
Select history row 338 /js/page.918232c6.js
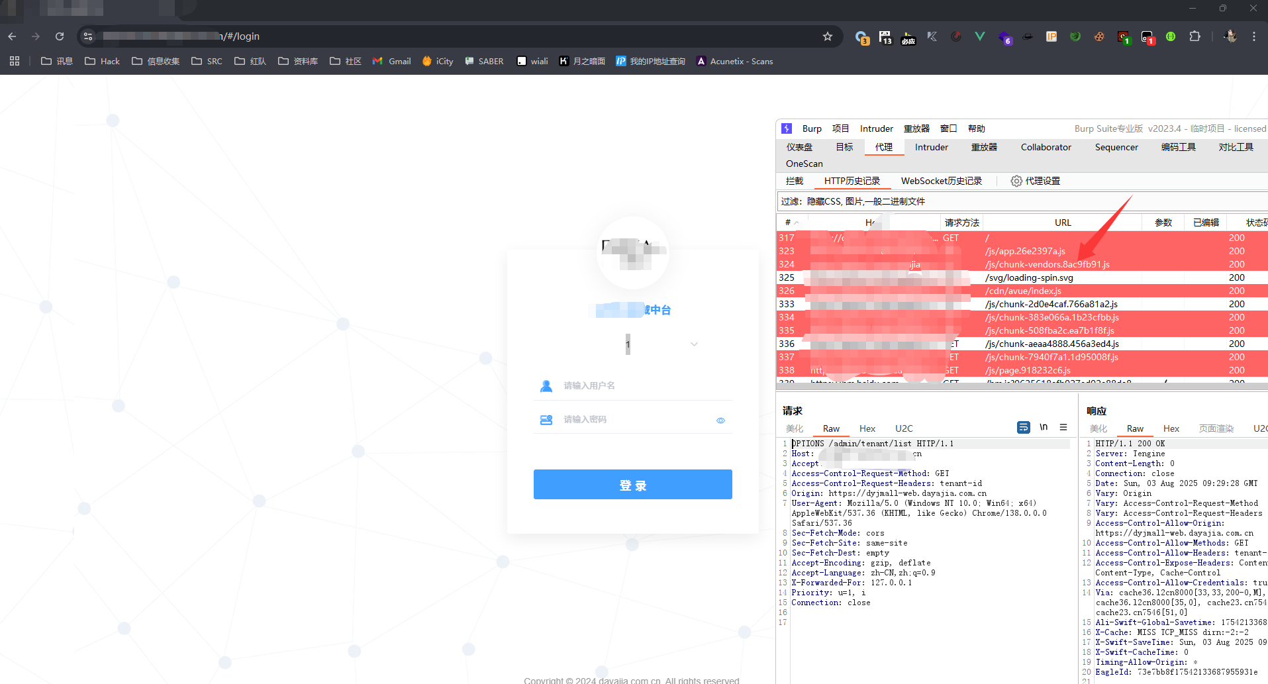[x=1022, y=370]
